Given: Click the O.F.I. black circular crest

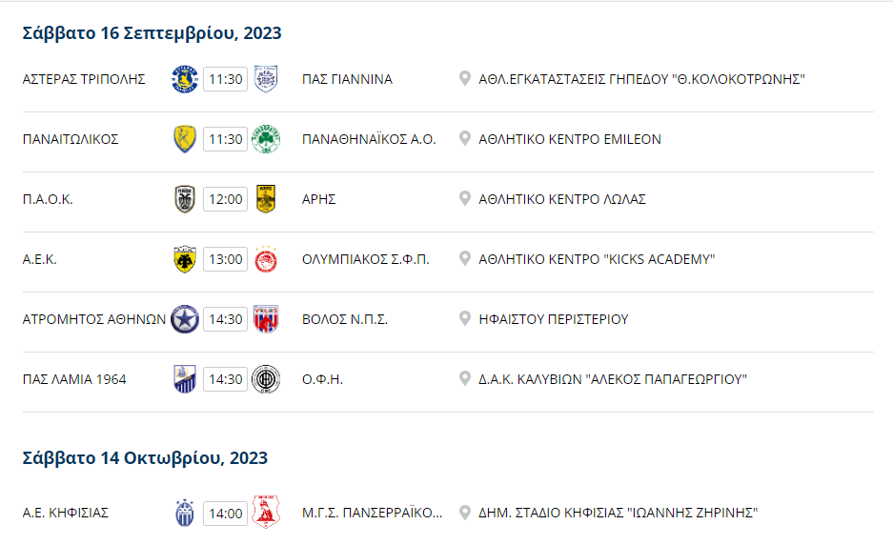Looking at the screenshot, I should (x=265, y=379).
